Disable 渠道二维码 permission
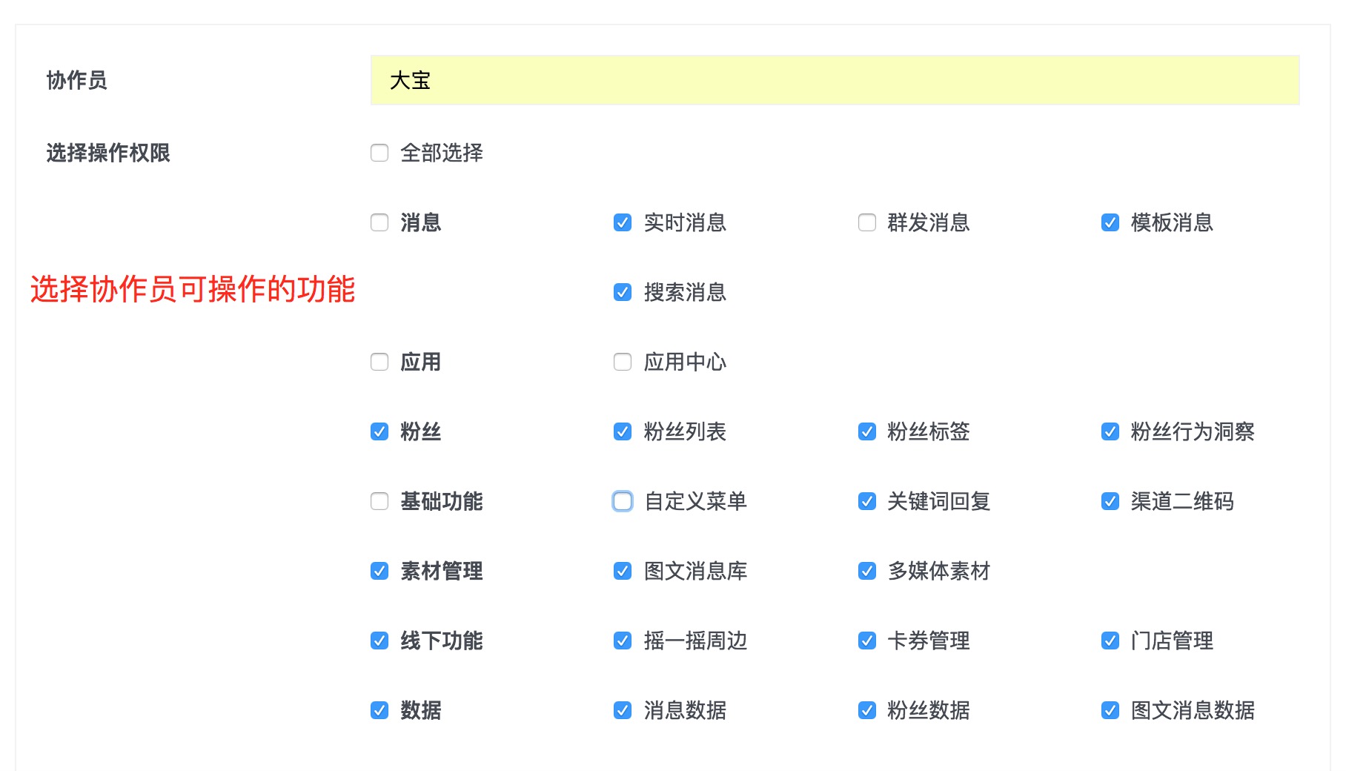 [x=1110, y=502]
